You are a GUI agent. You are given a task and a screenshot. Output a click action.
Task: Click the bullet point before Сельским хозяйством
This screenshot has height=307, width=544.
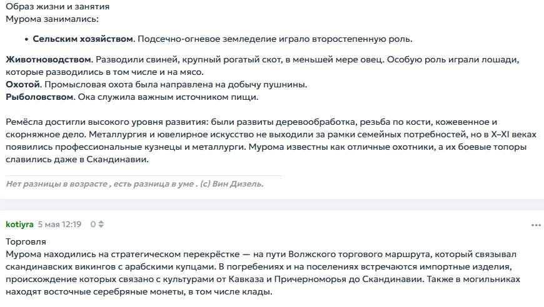(26, 39)
